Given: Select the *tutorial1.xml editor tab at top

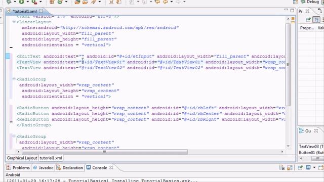Looking at the screenshot, I should [25, 11].
